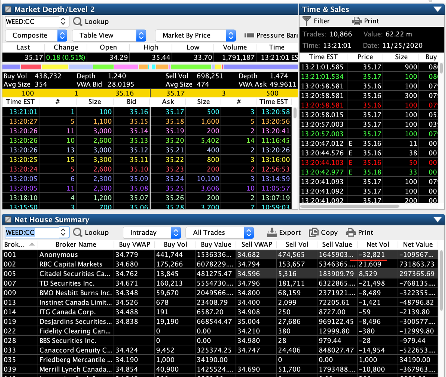
Task: Select the Friedberg Mercantile row
Action: click(220, 360)
